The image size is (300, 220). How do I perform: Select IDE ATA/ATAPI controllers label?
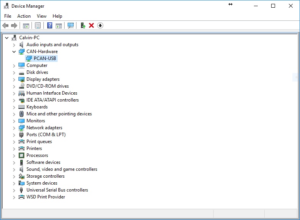point(53,100)
